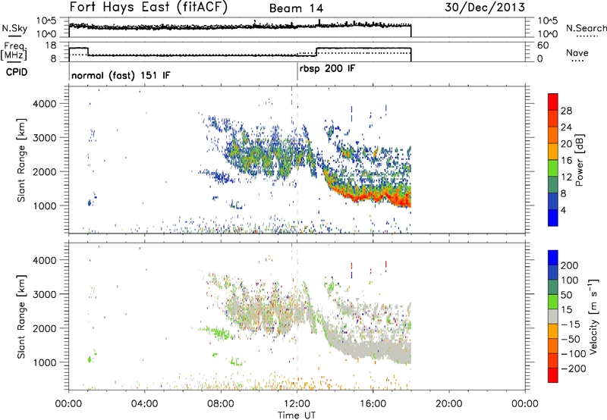Click the 'N.Search' legend label

pyautogui.click(x=587, y=28)
